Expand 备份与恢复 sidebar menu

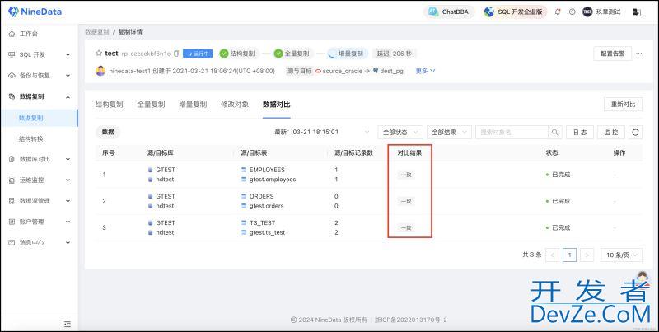point(40,76)
